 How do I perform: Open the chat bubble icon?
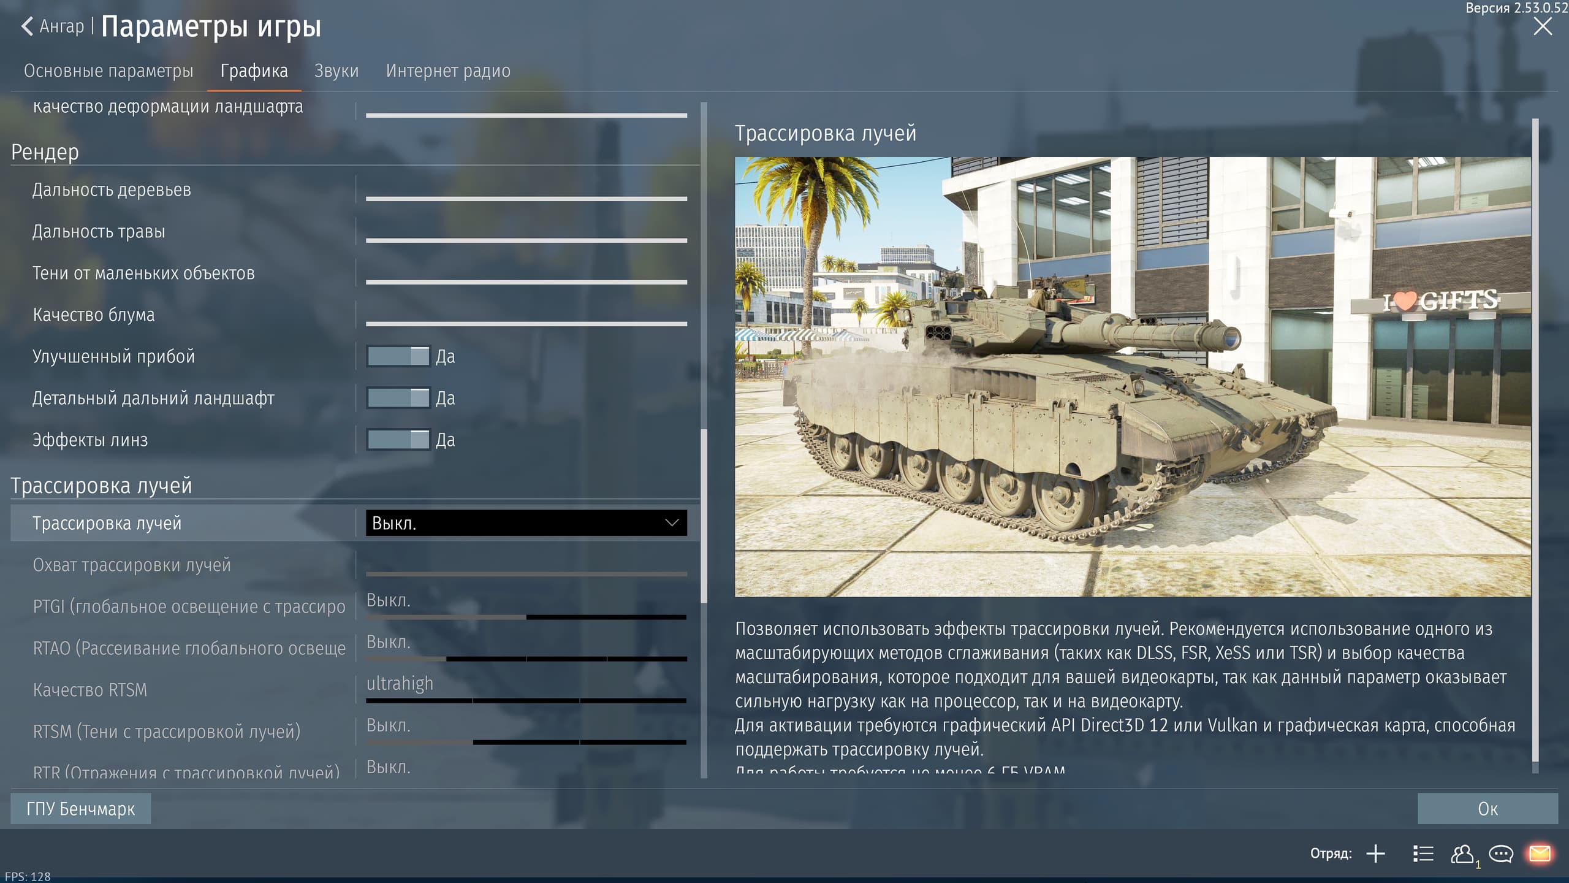[x=1501, y=854]
